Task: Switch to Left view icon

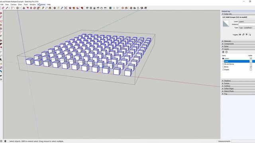Action: (x=105, y=8)
